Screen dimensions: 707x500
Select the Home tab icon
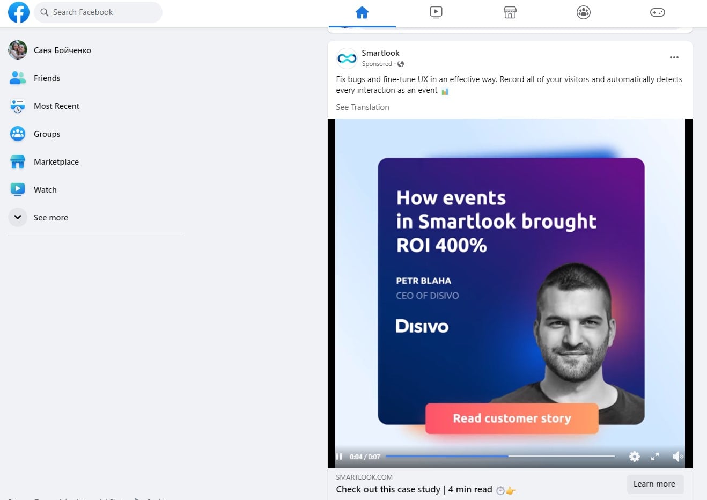(x=362, y=12)
